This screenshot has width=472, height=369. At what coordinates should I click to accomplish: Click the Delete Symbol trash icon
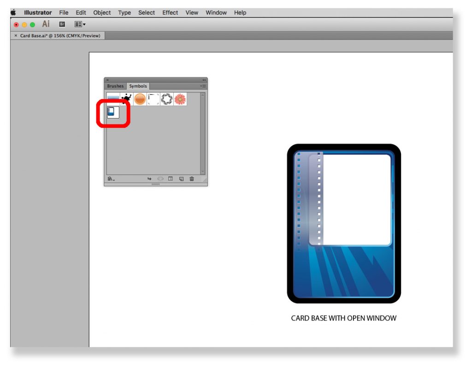(192, 179)
